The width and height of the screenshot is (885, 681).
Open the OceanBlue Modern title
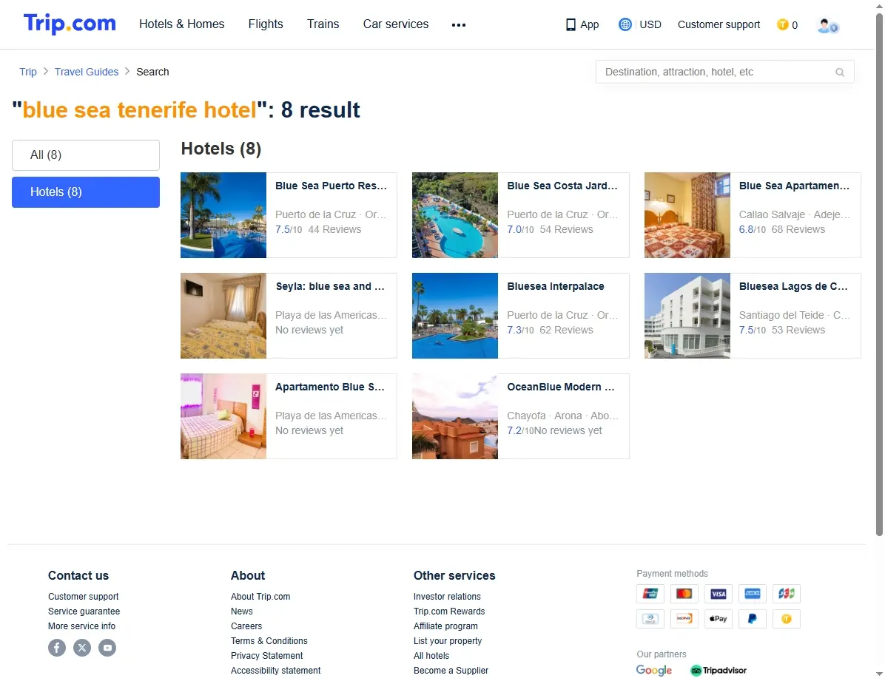tap(561, 387)
